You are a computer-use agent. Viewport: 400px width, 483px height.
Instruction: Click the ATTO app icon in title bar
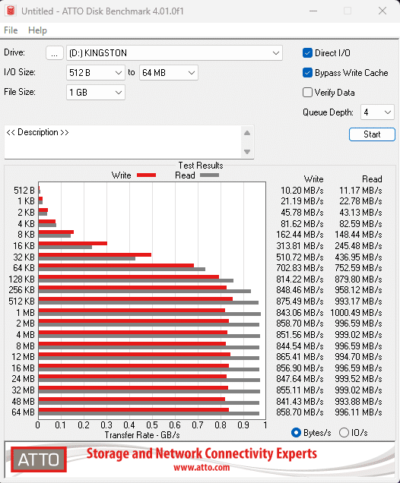[x=11, y=11]
